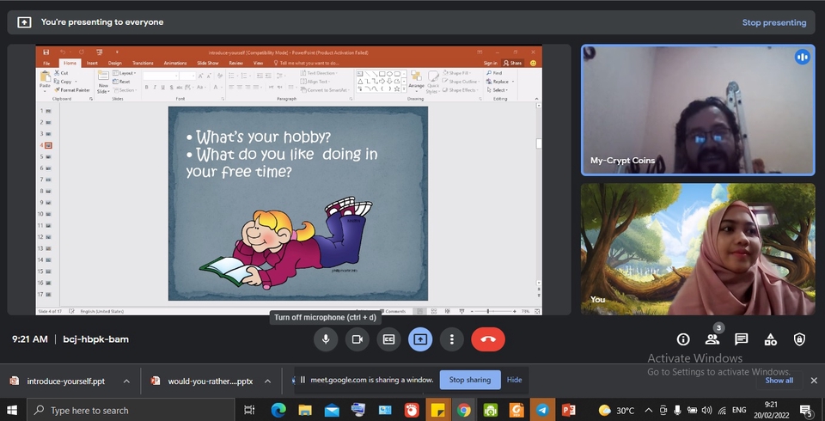
Task: Show participants list people icon
Action: 712,339
